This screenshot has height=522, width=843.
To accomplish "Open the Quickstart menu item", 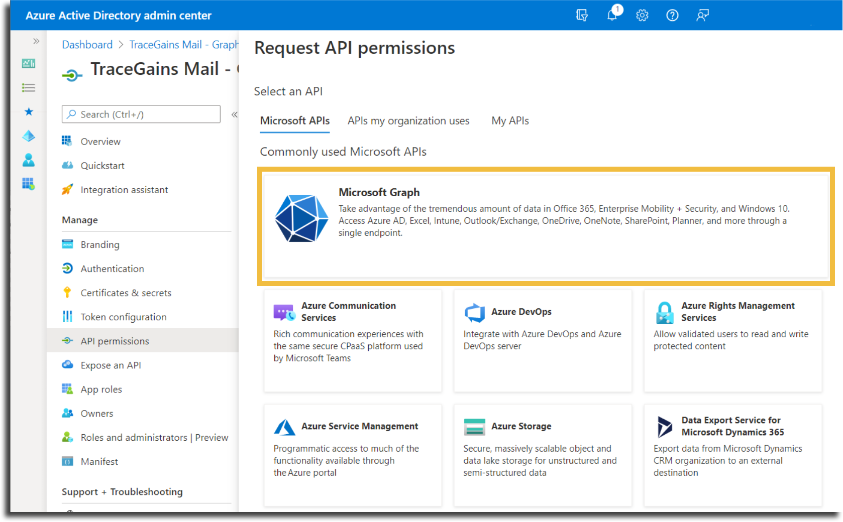I will 102,166.
